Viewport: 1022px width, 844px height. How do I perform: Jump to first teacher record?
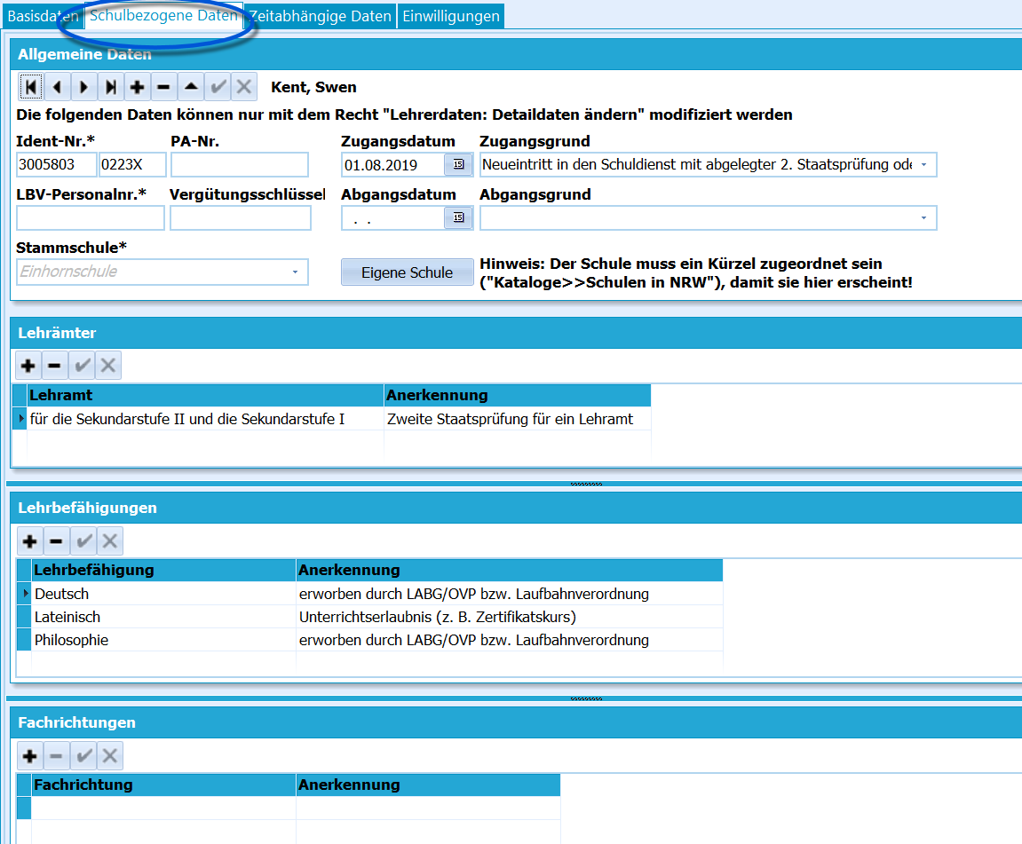pos(31,87)
